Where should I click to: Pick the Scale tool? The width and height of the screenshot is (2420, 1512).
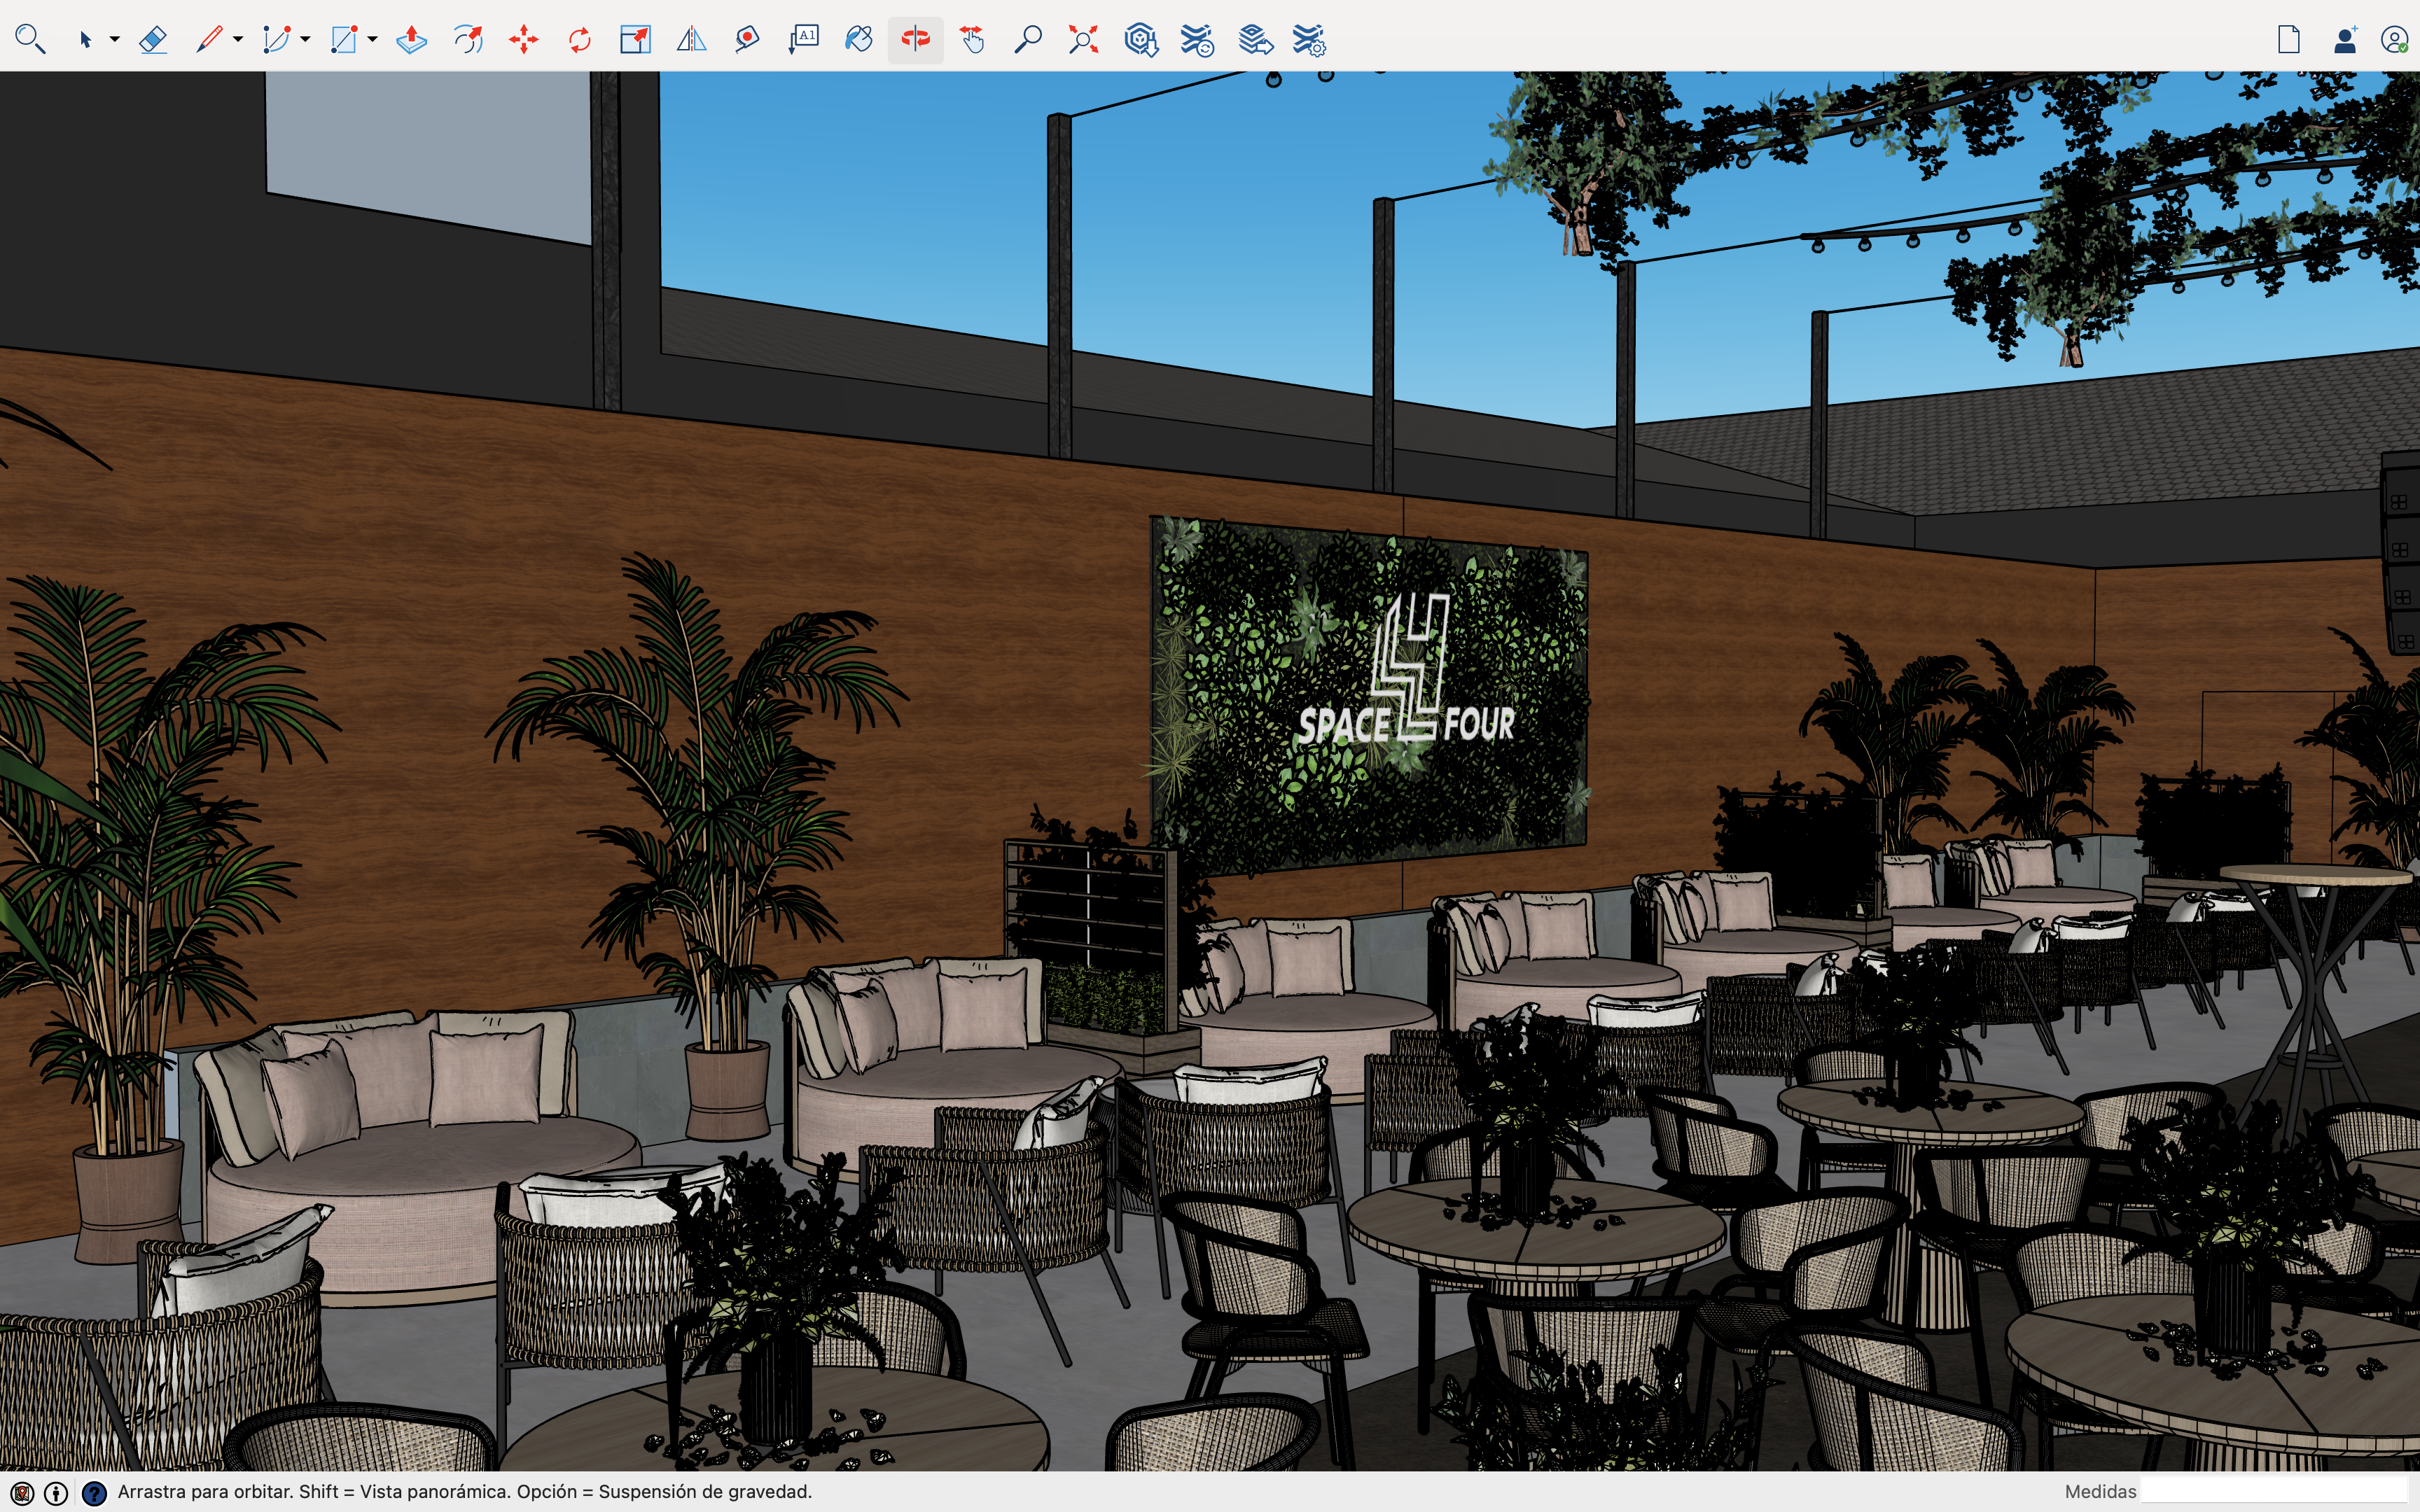click(635, 40)
